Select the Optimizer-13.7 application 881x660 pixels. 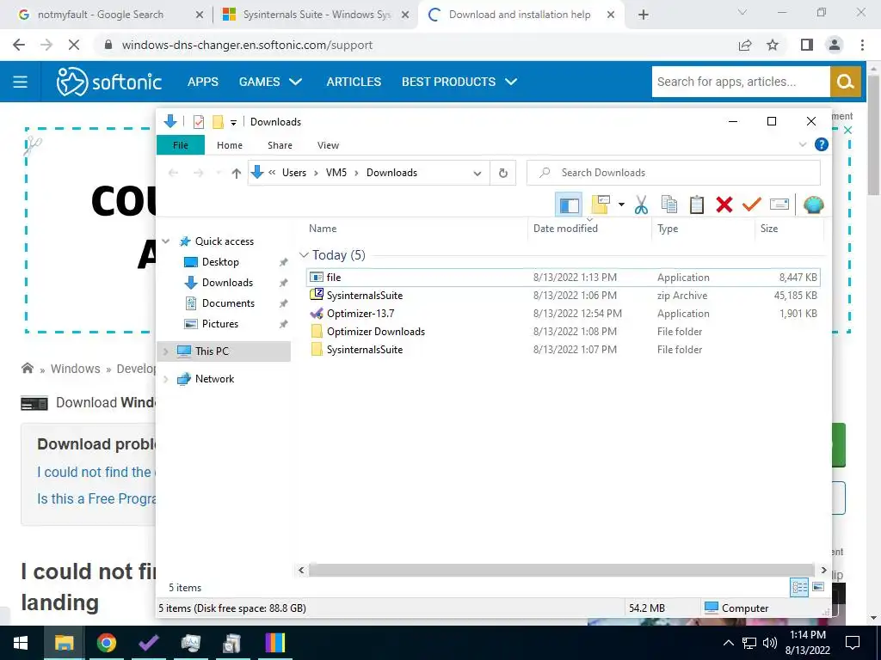click(x=563, y=313)
